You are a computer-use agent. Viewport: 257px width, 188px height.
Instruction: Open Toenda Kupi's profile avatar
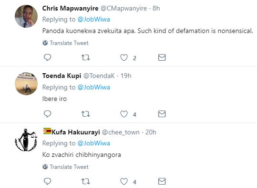[26, 84]
